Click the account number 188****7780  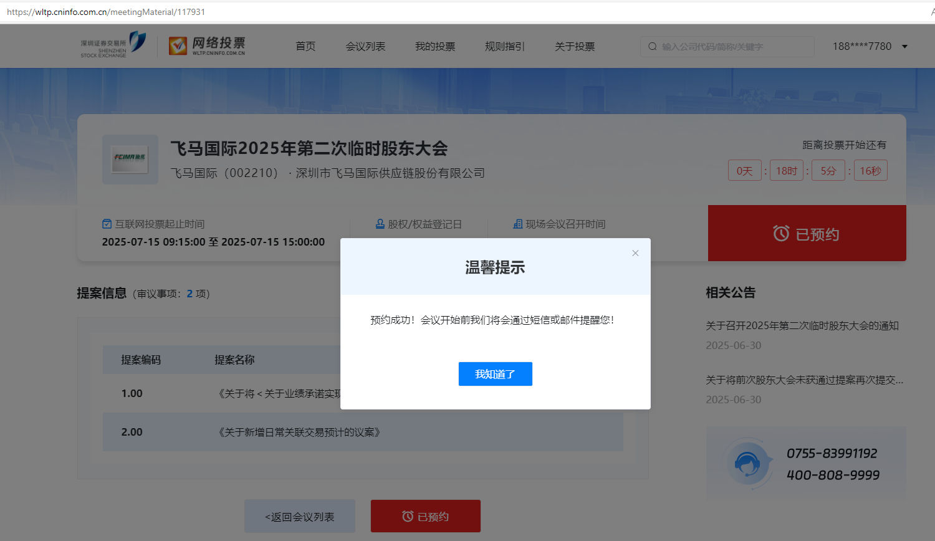pos(862,47)
